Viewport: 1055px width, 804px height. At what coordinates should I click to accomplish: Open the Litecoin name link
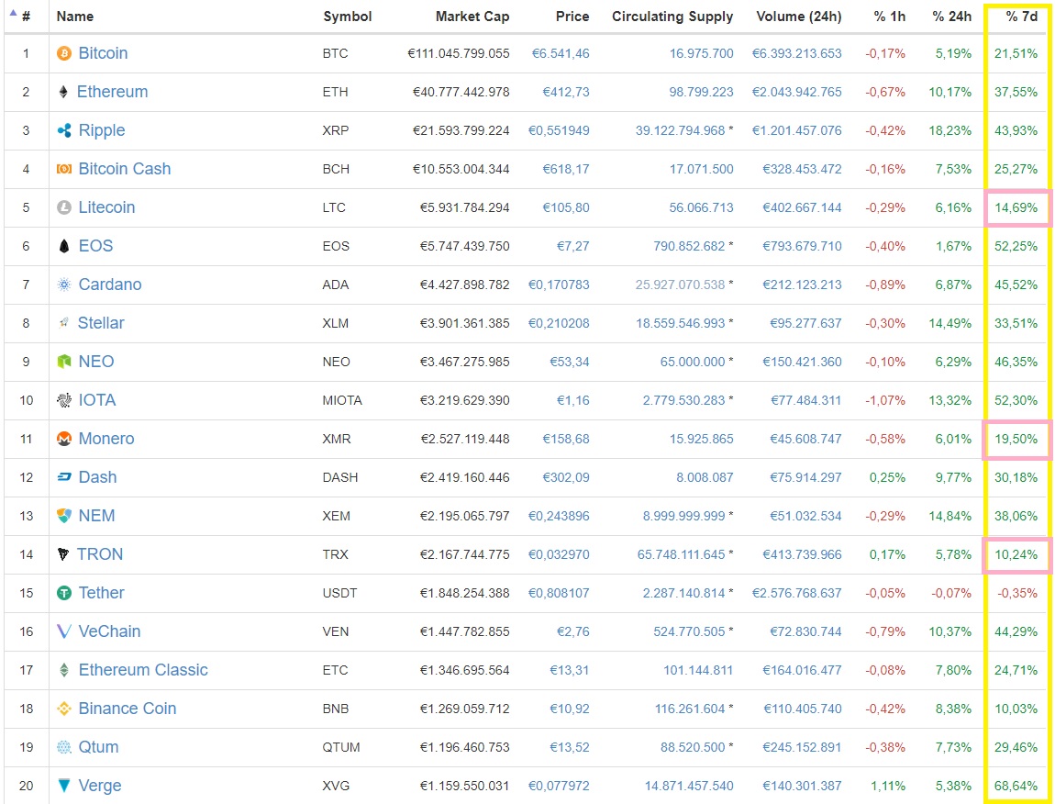106,207
